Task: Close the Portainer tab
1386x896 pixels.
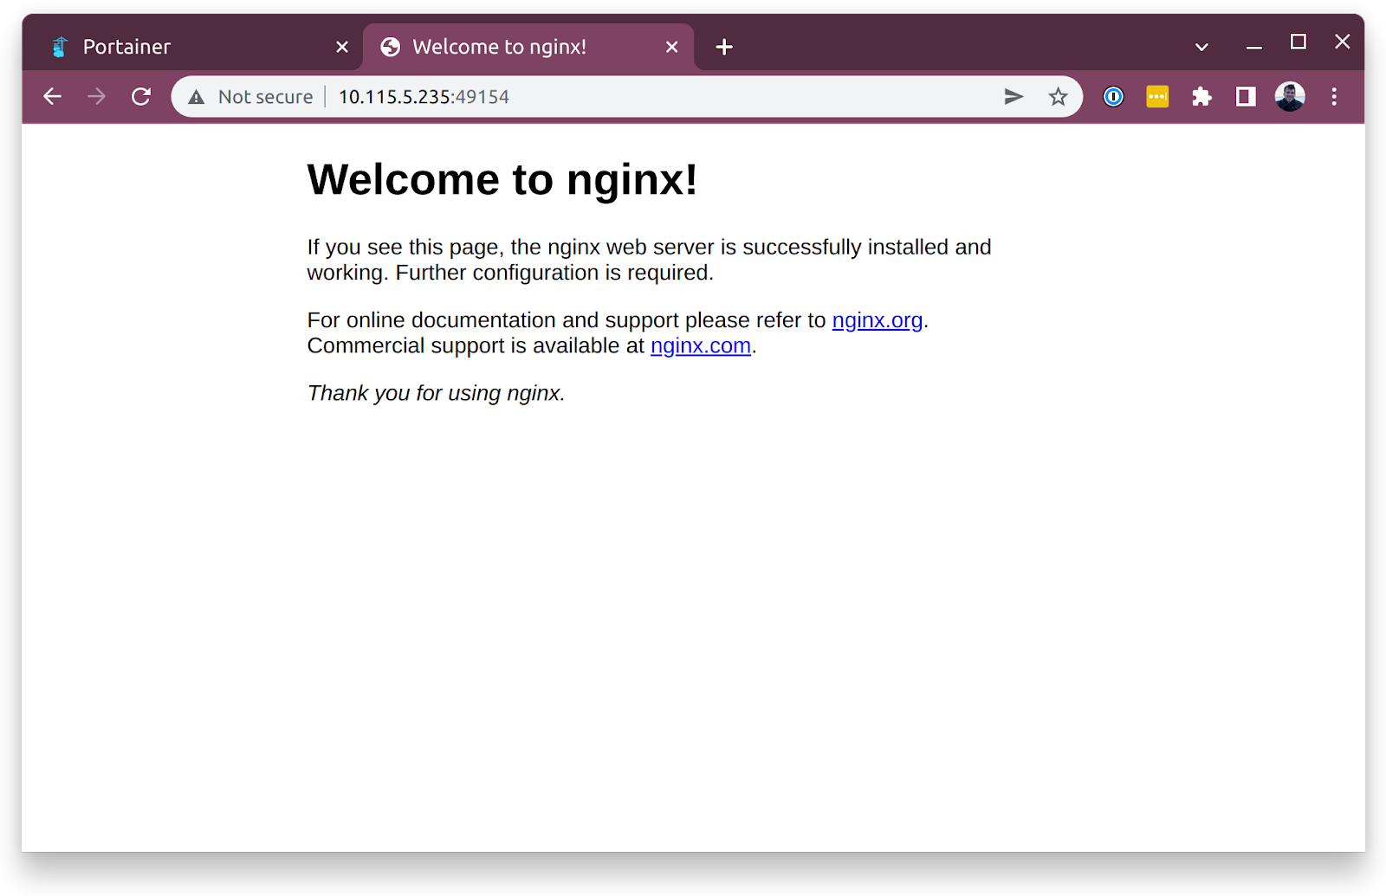Action: (342, 47)
